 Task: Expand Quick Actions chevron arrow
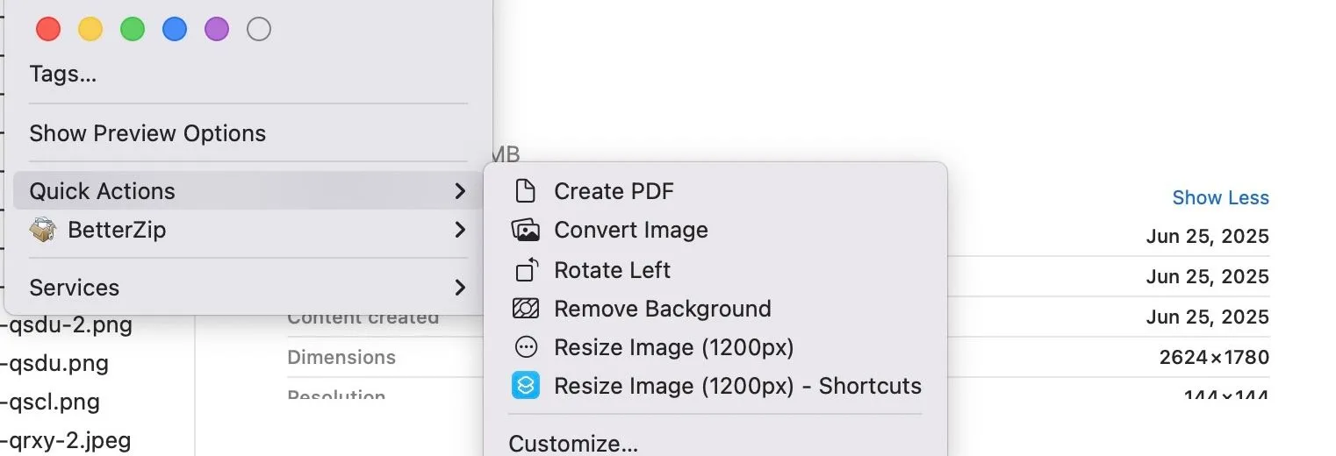(x=460, y=191)
